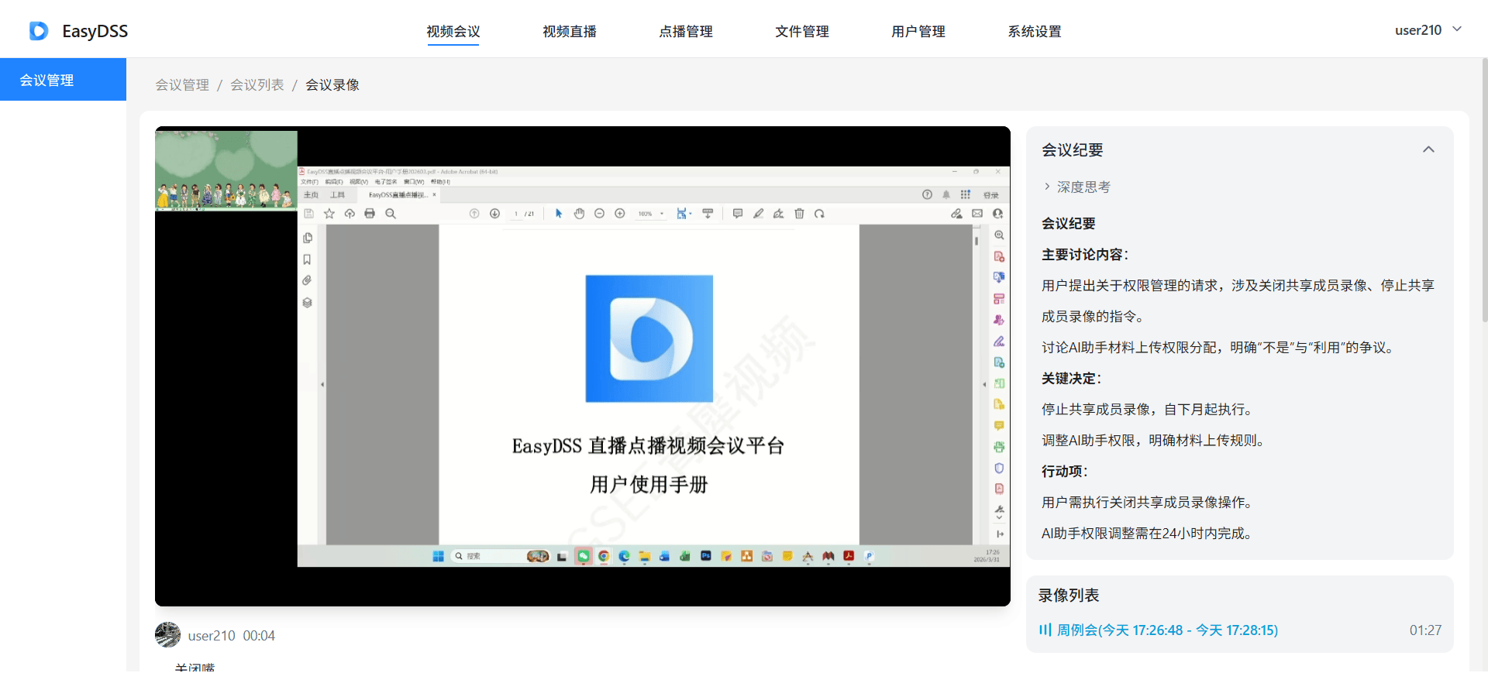The height and width of the screenshot is (673, 1488).
Task: Click the EasyDSS logo icon
Action: click(x=39, y=31)
